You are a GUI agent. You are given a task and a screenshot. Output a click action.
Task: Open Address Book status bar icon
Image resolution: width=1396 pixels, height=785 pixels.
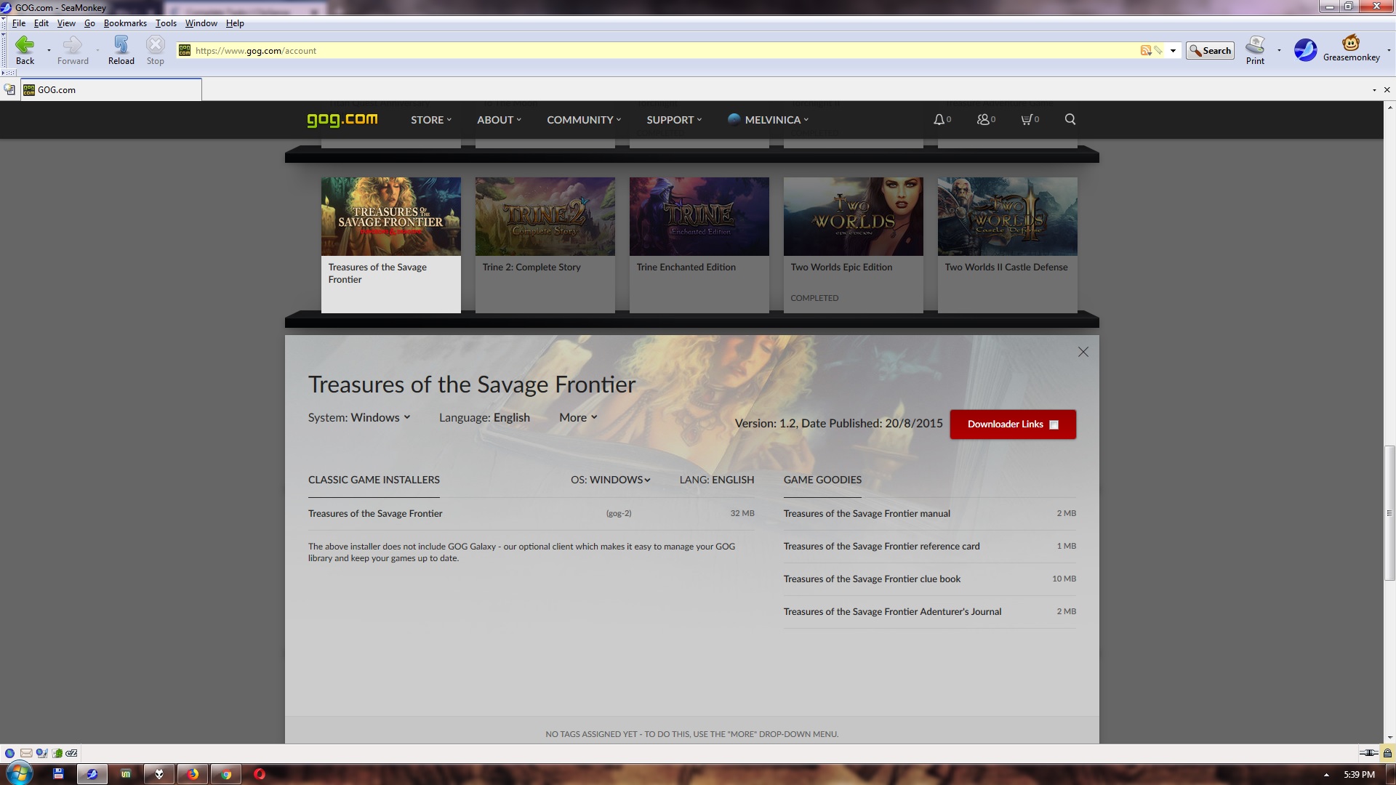(57, 753)
